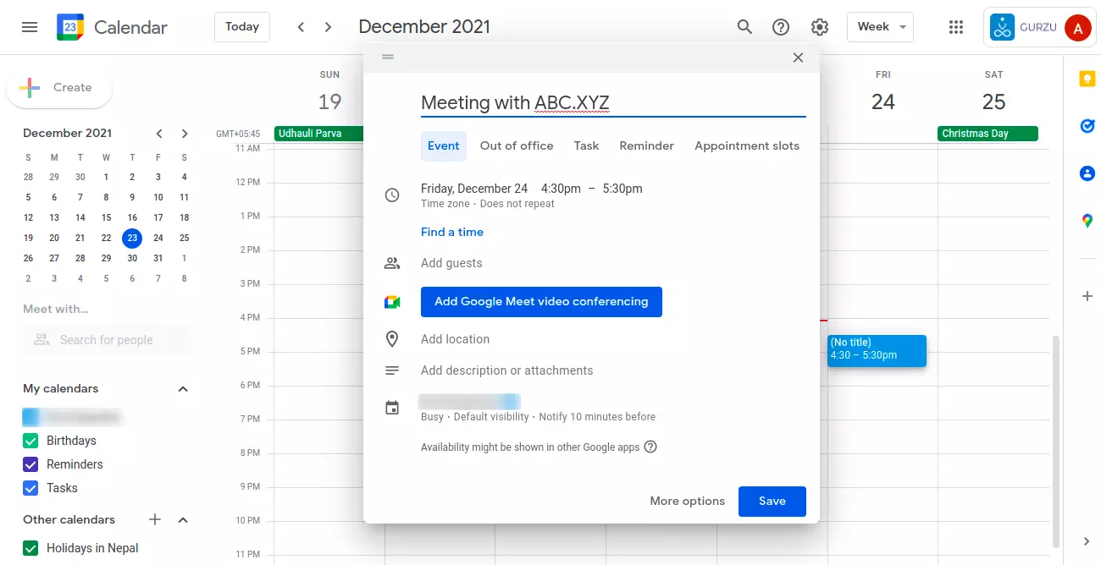Open the (No title) event block
The width and height of the screenshot is (1101, 565).
(877, 350)
